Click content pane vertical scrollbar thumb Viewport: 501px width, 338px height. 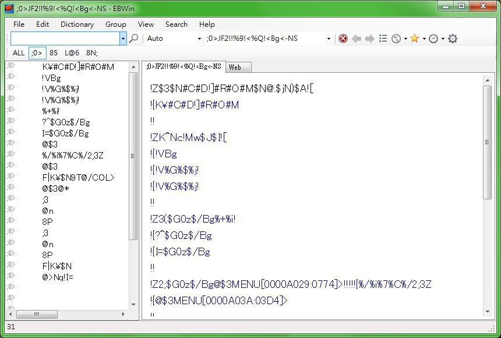point(487,142)
